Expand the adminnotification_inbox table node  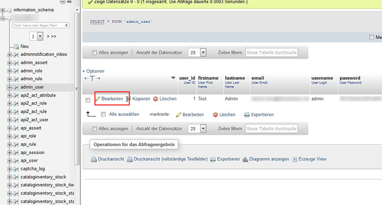coord(9,55)
